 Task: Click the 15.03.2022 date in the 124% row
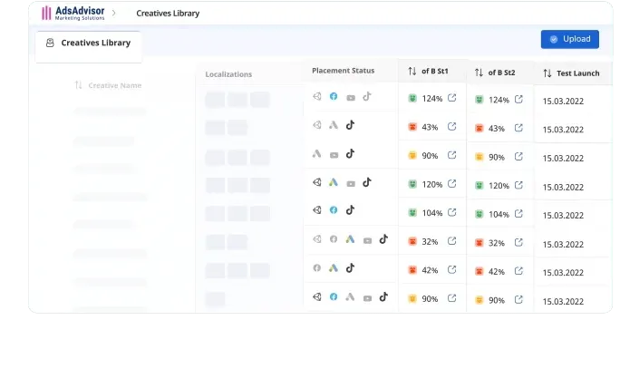[x=563, y=102]
